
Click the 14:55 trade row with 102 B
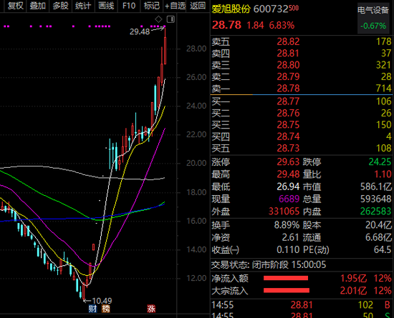click(x=302, y=305)
